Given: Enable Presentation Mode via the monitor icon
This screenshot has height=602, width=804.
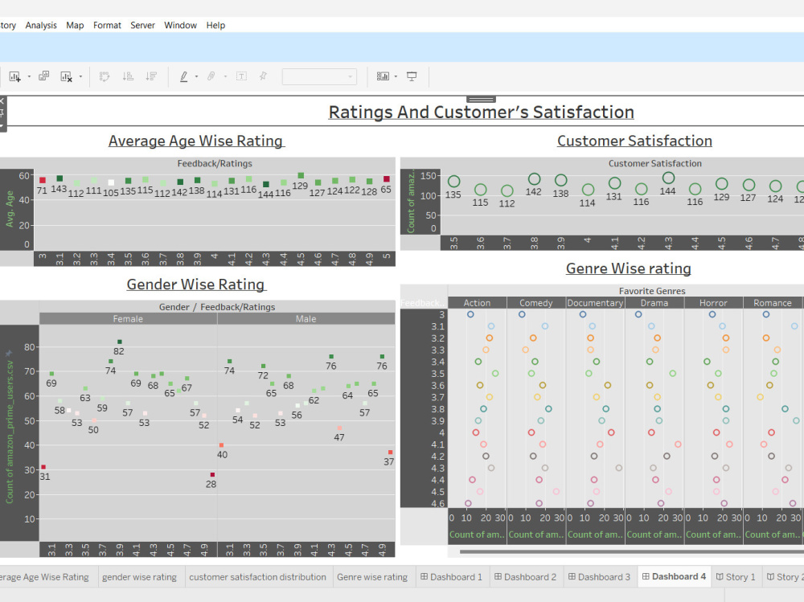Looking at the screenshot, I should click(x=412, y=76).
